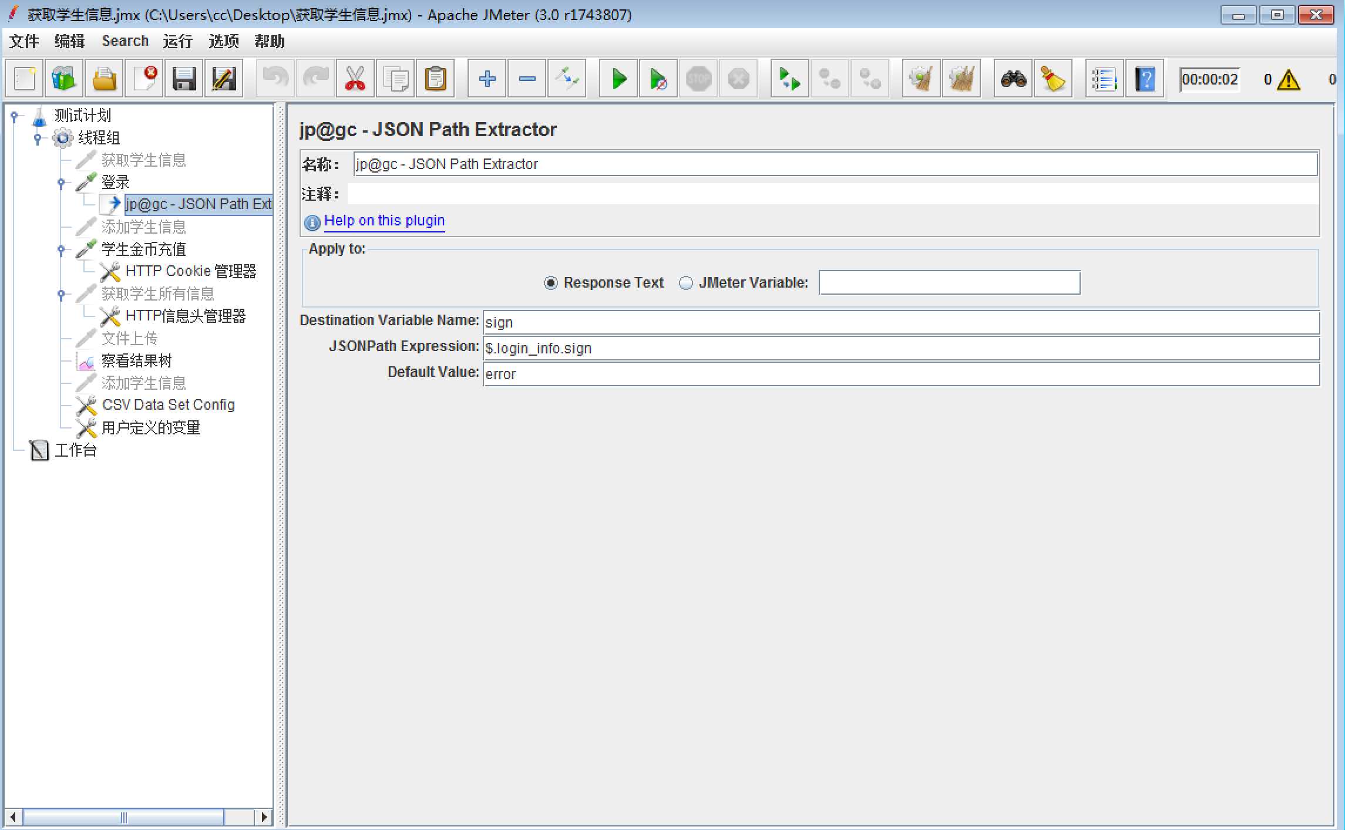The image size is (1345, 830).
Task: Expand all tree nodes with plus icon
Action: coord(487,79)
